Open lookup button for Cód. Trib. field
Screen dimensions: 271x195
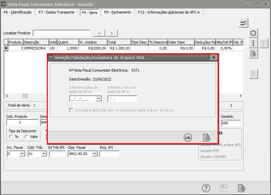(x=44, y=154)
